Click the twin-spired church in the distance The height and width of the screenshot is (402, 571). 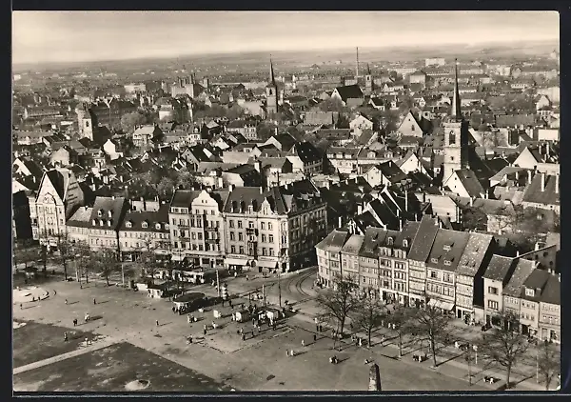click(x=272, y=91)
